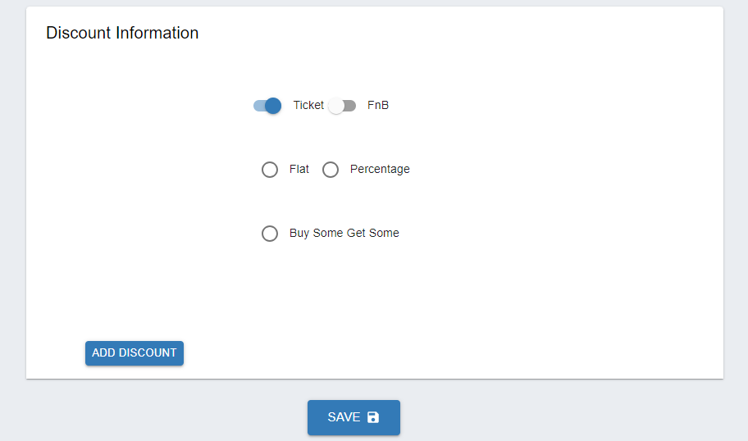
Task: Select the Flat radio button
Action: (x=270, y=170)
